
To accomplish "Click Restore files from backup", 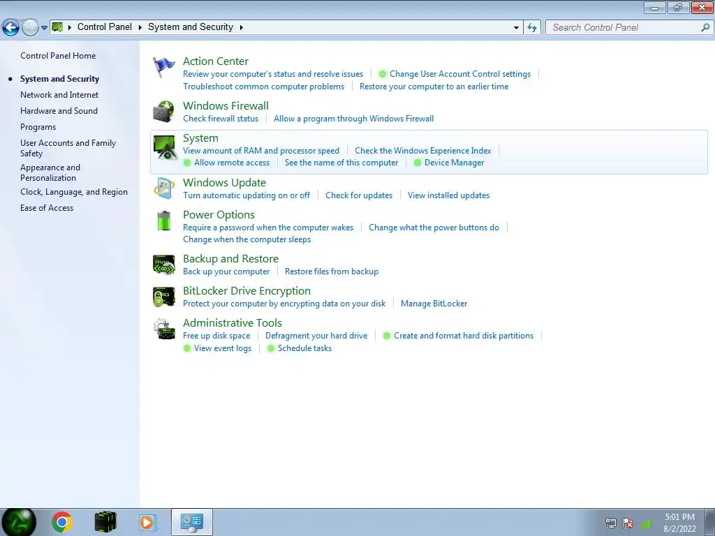I will pos(332,271).
